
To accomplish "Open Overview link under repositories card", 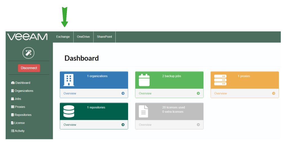I will (70, 125).
